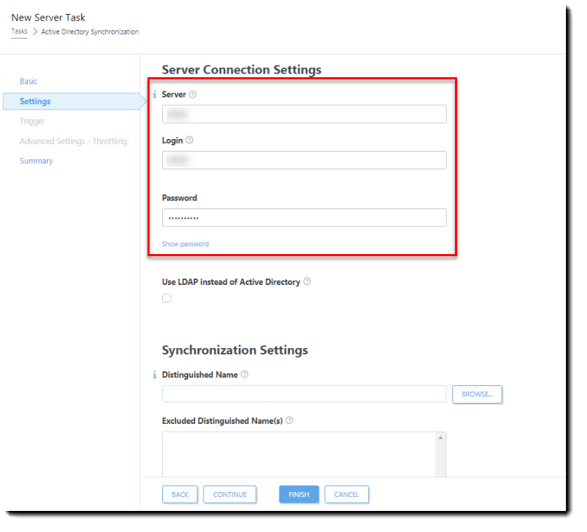
Task: Go to Advanced Settings - Throttling
Action: tap(73, 141)
